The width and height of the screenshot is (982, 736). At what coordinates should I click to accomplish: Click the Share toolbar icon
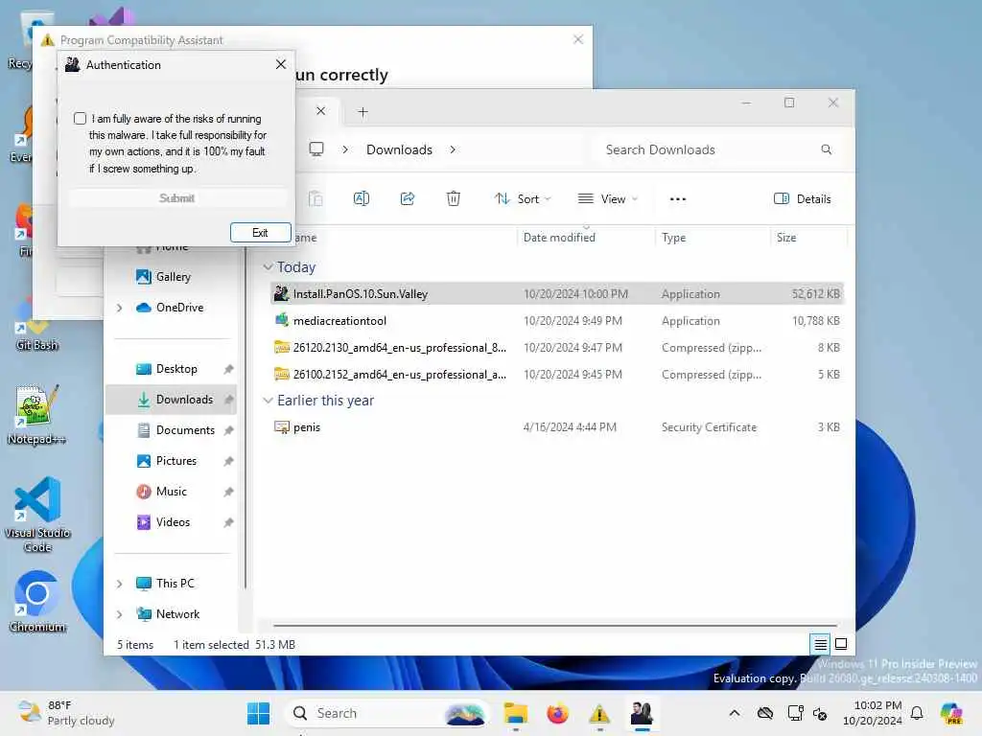(x=408, y=199)
